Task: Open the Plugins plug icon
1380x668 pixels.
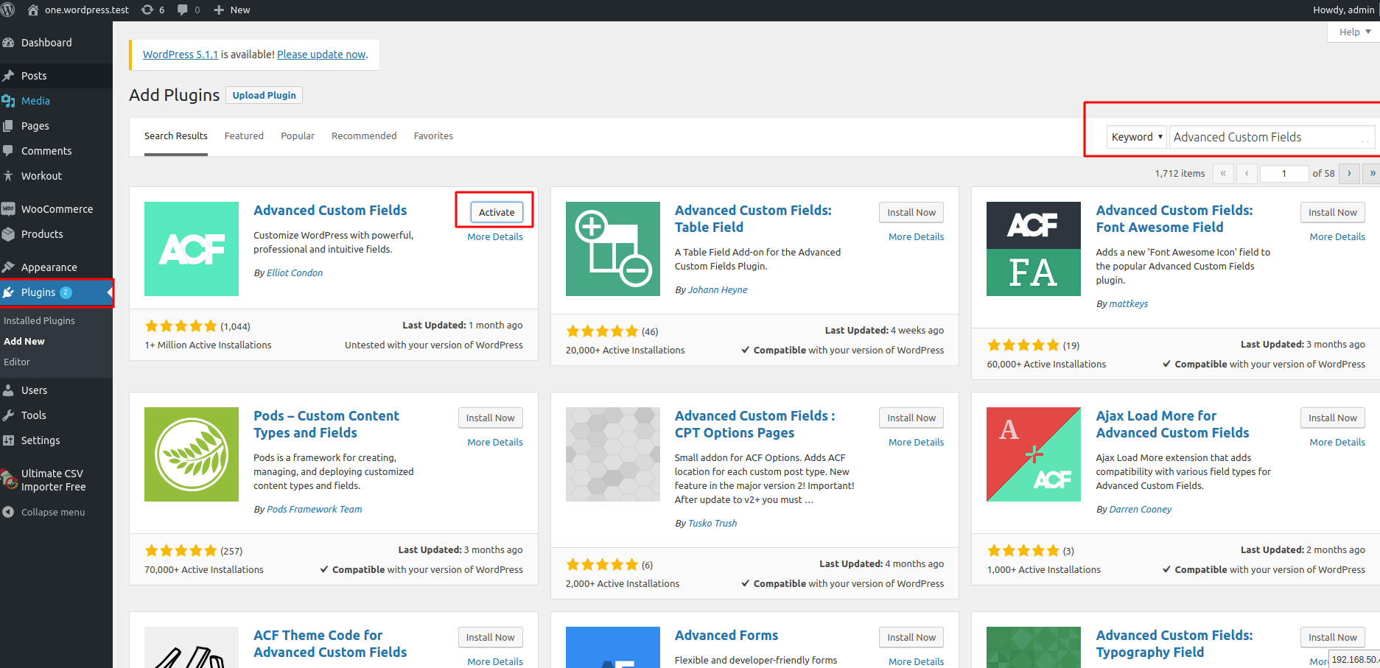Action: (x=8, y=292)
